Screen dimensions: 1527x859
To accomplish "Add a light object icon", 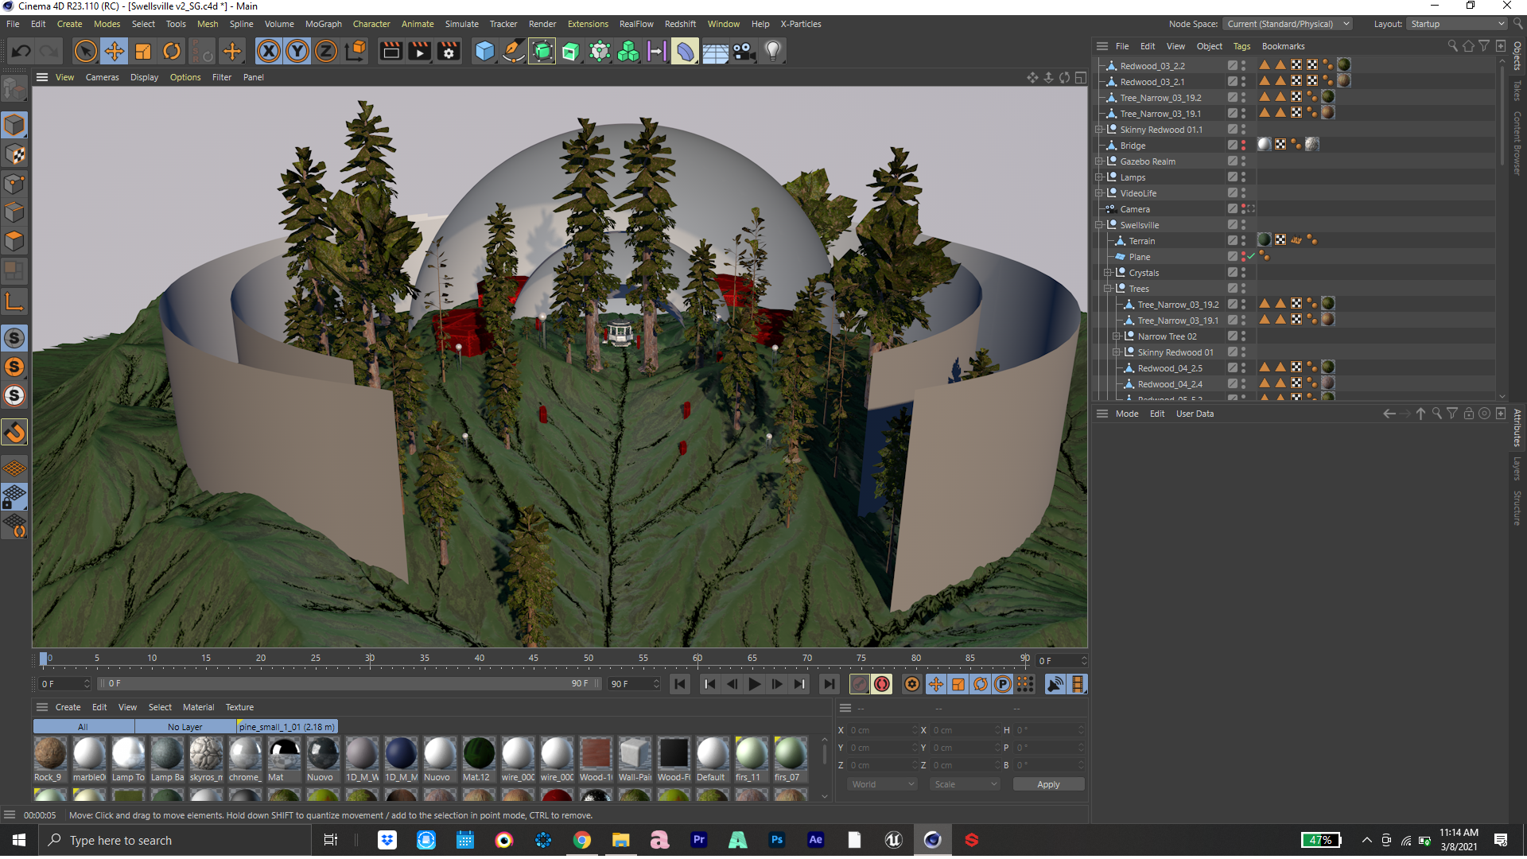I will 772,52.
